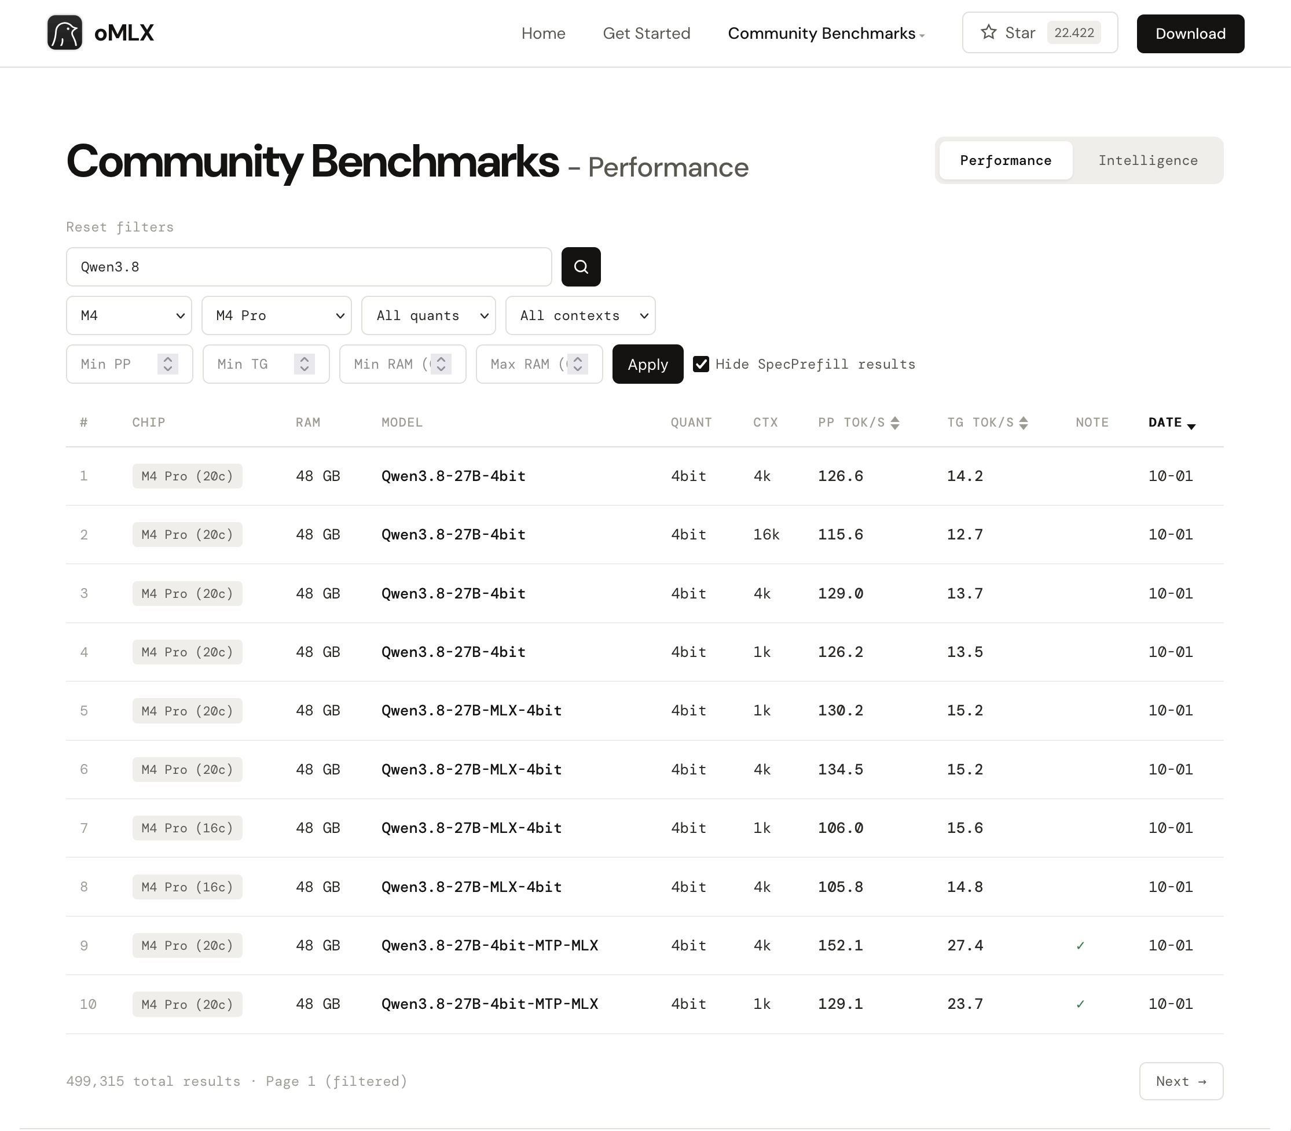Click the Min TG stepper arrows

point(305,364)
